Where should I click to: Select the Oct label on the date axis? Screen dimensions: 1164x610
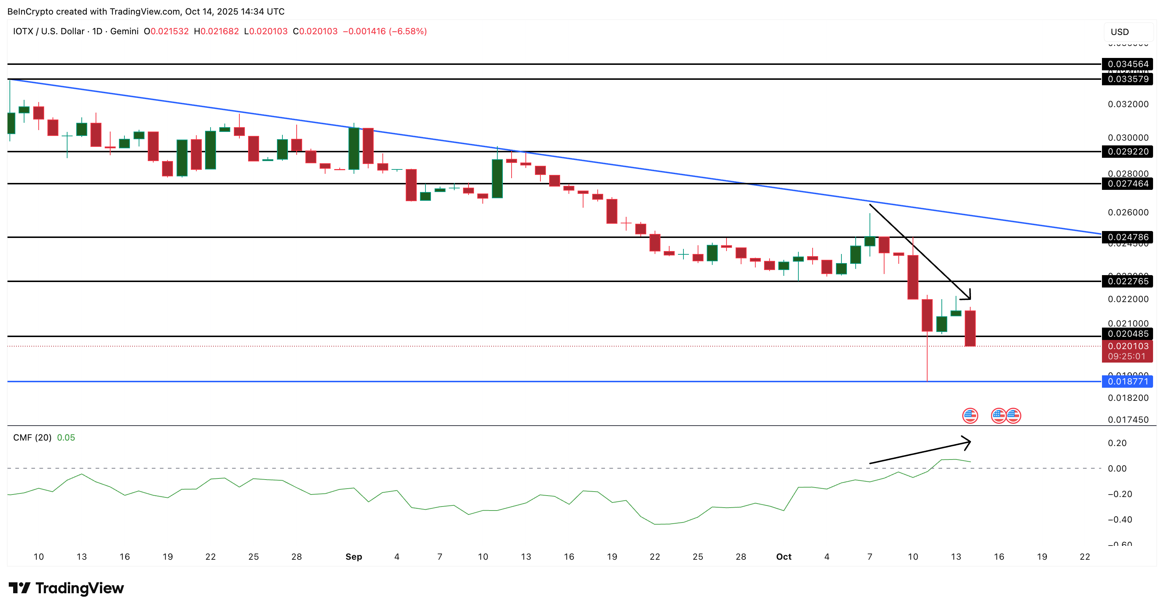coord(785,557)
